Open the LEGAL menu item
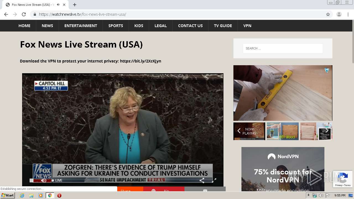Screen dimensions: 354x199 [161, 26]
